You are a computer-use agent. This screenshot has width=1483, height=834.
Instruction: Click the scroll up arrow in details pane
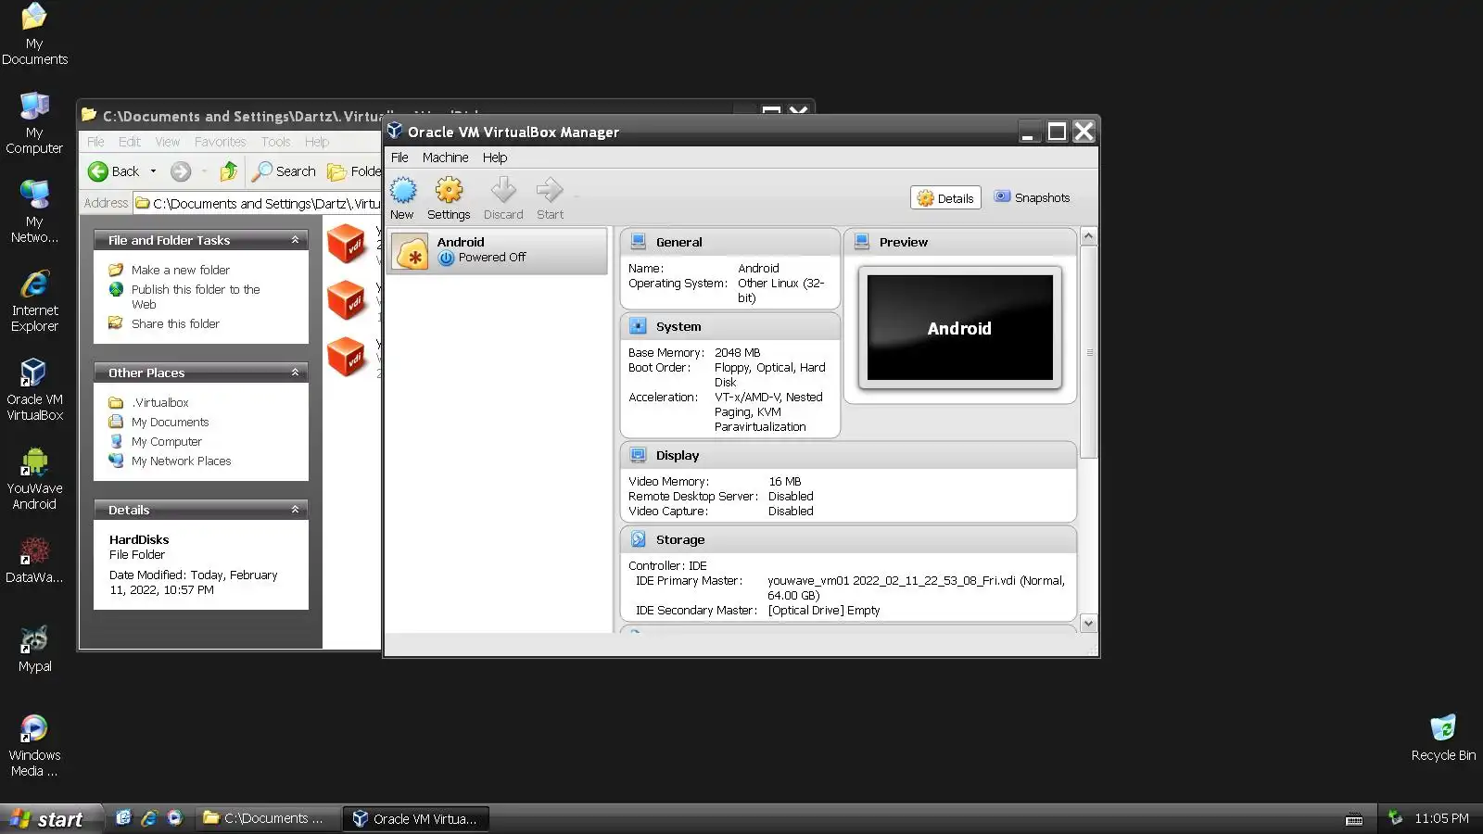pos(1088,236)
